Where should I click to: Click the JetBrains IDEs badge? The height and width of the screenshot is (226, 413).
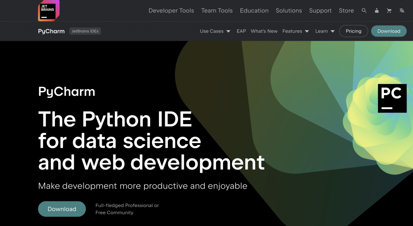coord(85,31)
